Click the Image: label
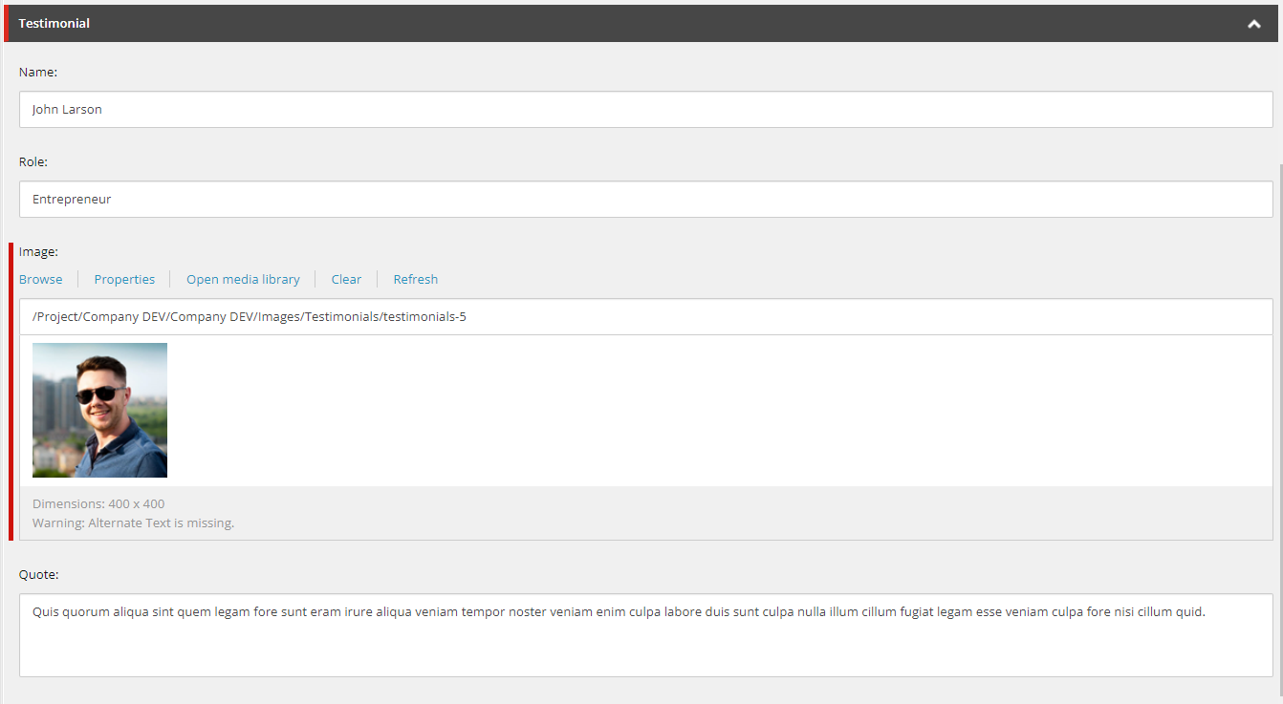The width and height of the screenshot is (1283, 704). [39, 252]
